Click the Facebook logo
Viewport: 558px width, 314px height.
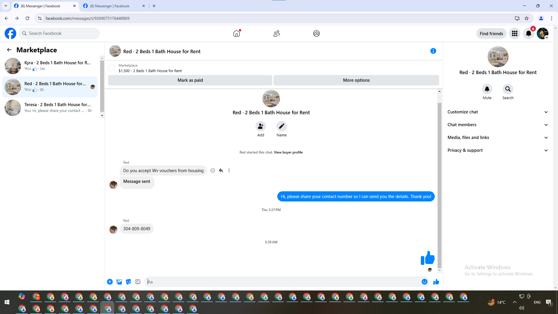click(10, 33)
